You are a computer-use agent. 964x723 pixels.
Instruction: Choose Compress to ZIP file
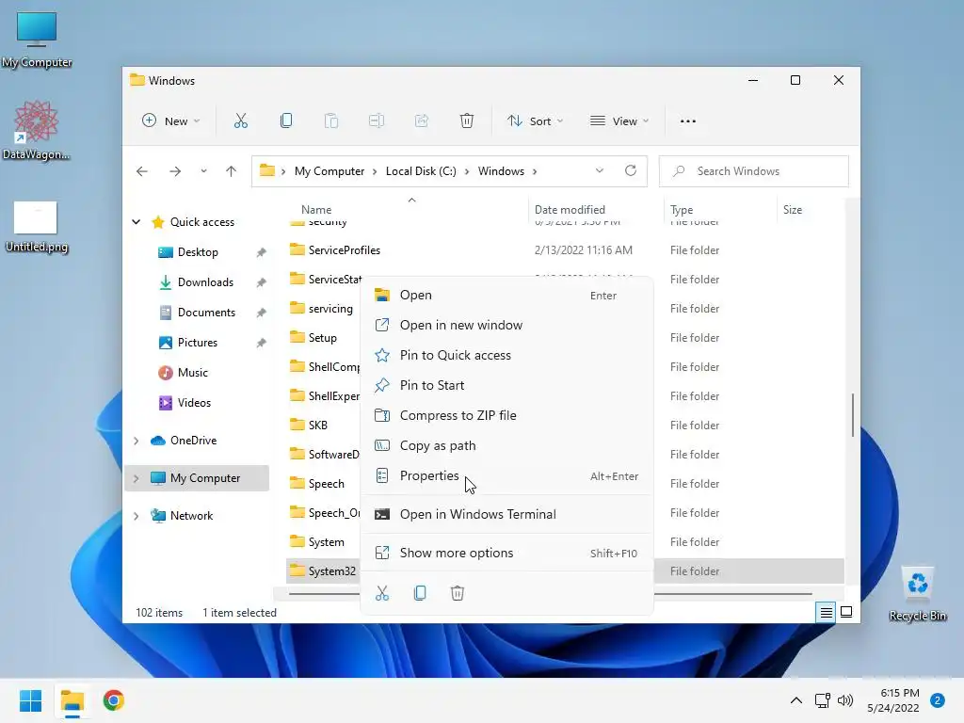[x=506, y=415]
